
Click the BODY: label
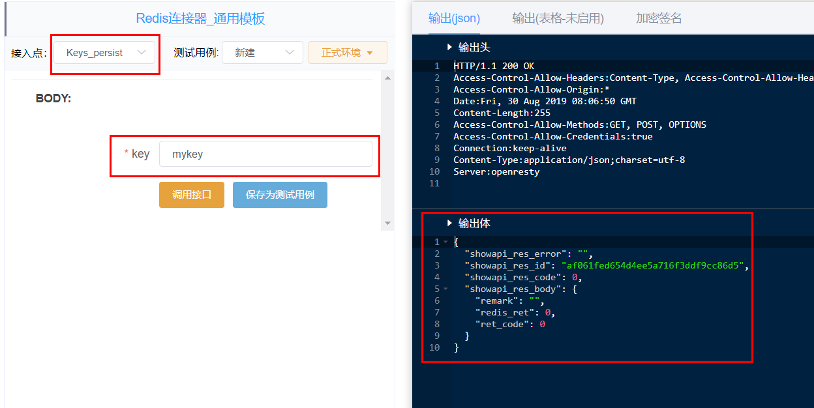(53, 98)
